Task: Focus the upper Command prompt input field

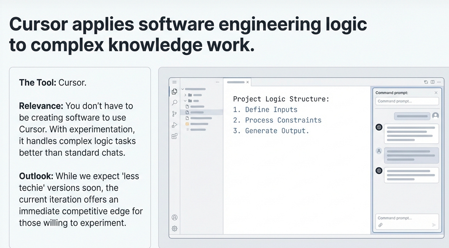Action: pos(407,101)
